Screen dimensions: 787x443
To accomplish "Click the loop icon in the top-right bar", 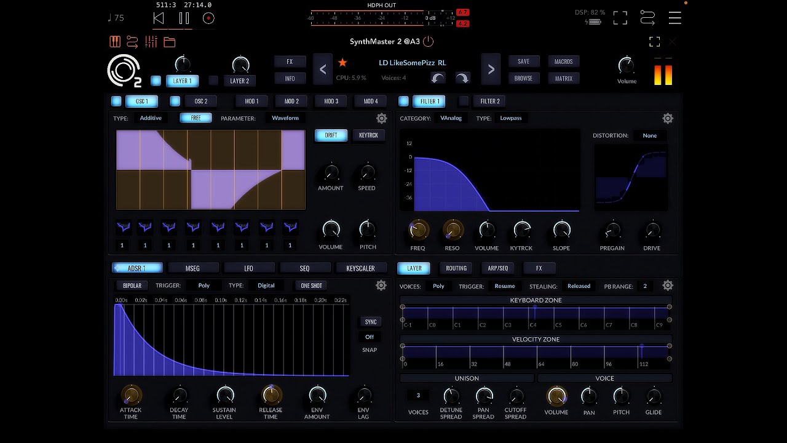I will tap(647, 18).
